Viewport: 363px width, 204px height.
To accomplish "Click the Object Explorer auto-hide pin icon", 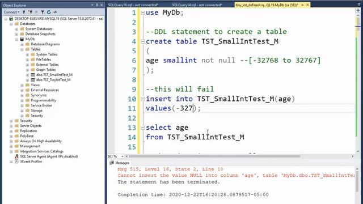I will (x=97, y=5).
